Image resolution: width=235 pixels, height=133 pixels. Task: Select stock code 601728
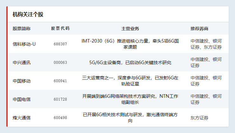[x=60, y=99]
